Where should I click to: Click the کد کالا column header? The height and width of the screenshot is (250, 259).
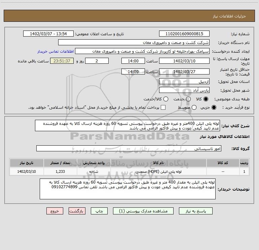click(223, 163)
